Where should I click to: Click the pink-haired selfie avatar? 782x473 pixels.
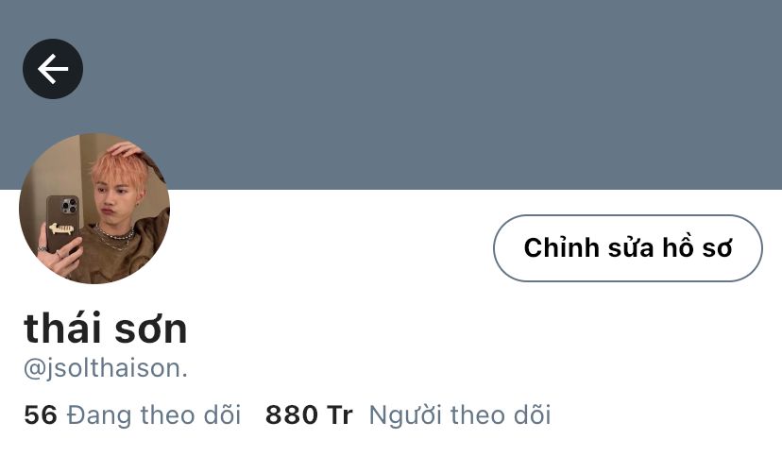94,208
